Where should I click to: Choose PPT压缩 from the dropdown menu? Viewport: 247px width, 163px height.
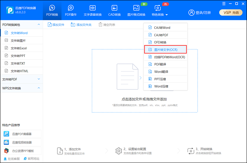point(165,79)
